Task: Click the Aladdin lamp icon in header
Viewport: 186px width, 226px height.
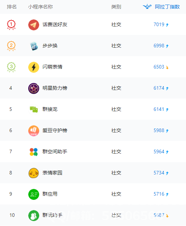Action: point(147,7)
